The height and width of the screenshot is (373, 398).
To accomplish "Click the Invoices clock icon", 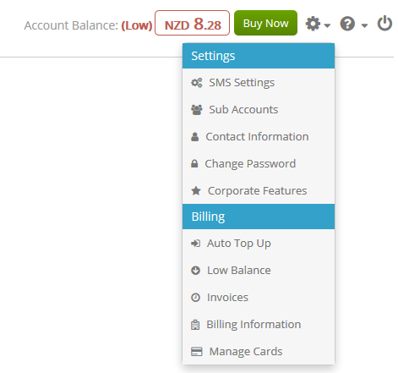I will coord(195,298).
